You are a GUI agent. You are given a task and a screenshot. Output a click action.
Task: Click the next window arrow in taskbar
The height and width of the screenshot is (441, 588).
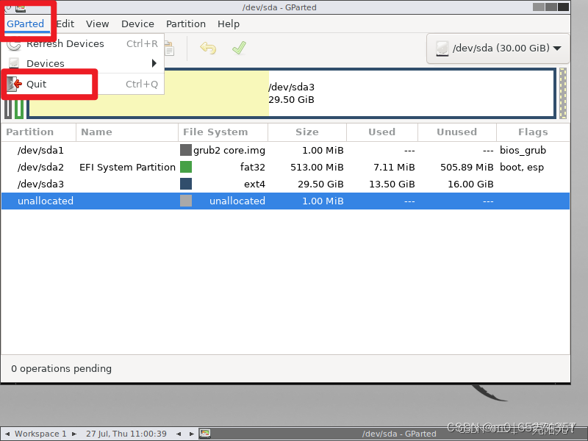[x=191, y=434]
